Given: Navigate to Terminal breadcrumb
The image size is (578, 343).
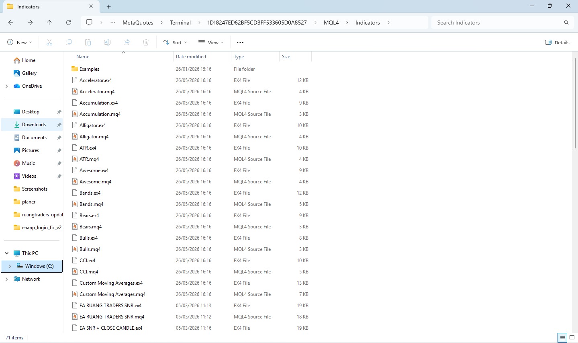Looking at the screenshot, I should [x=180, y=23].
